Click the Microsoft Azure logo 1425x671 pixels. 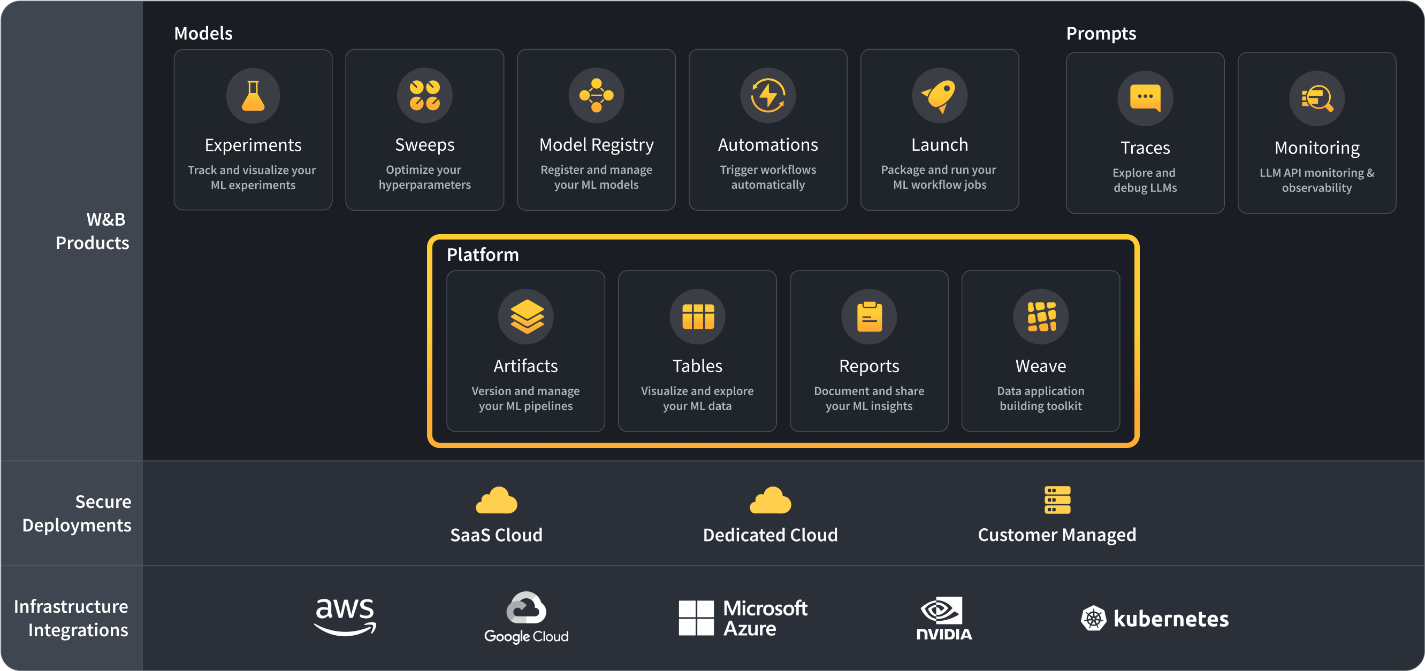point(743,618)
